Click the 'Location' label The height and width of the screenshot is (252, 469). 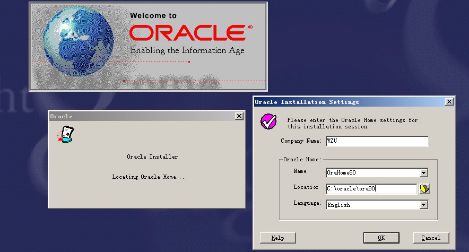(306, 187)
